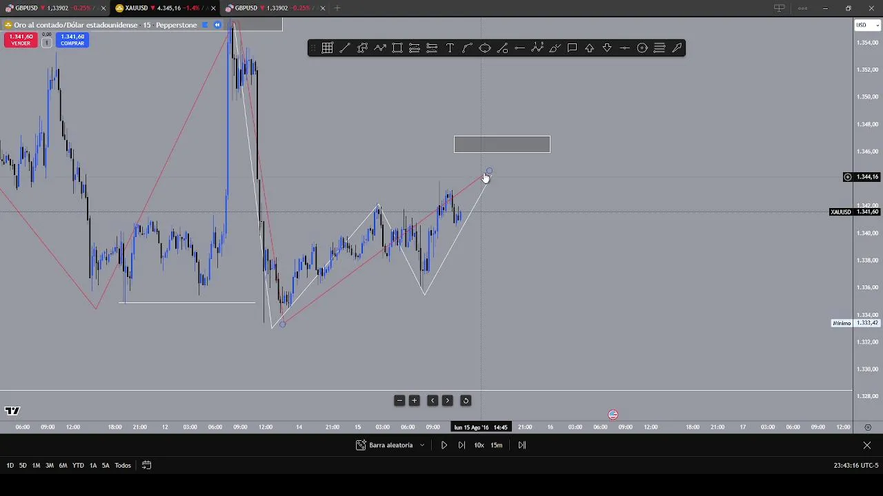The height and width of the screenshot is (496, 883).
Task: Click the blue square indicator next to Pepperstone
Action: [205, 25]
